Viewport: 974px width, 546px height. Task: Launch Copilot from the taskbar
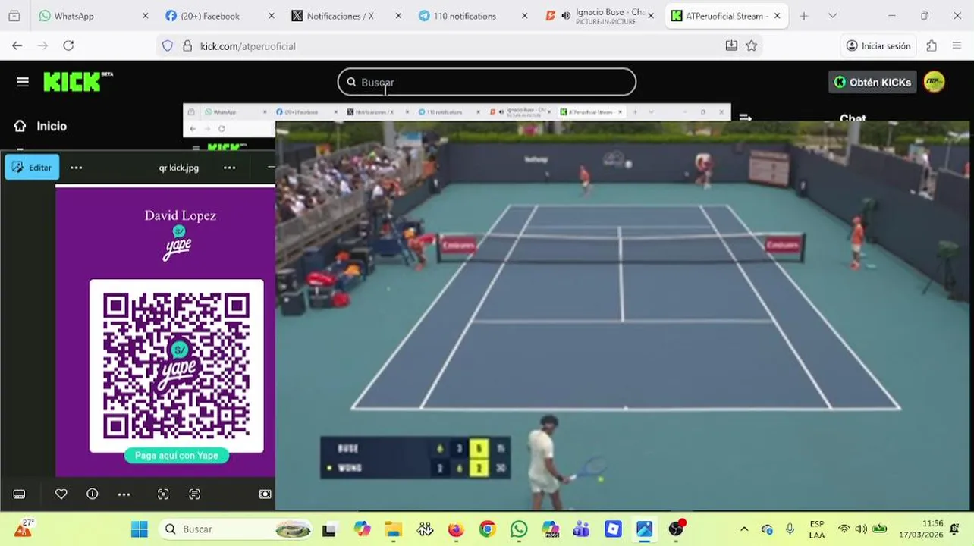tap(362, 529)
